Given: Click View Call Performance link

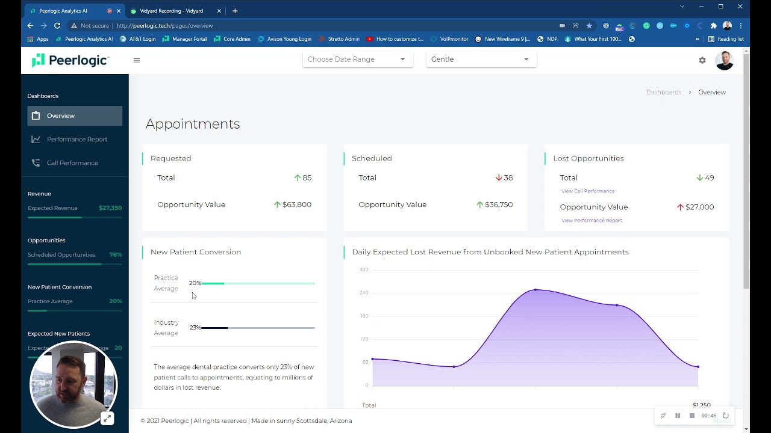Looking at the screenshot, I should [588, 191].
